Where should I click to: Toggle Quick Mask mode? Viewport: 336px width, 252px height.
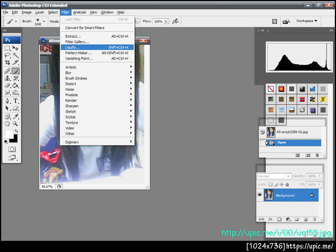click(x=12, y=150)
